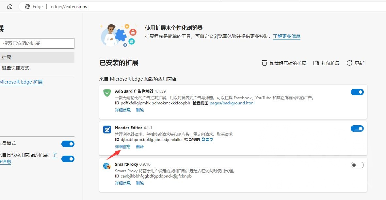Toggle developer mode switch

point(68,144)
